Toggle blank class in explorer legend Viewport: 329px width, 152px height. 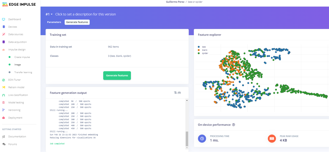(x=199, y=50)
